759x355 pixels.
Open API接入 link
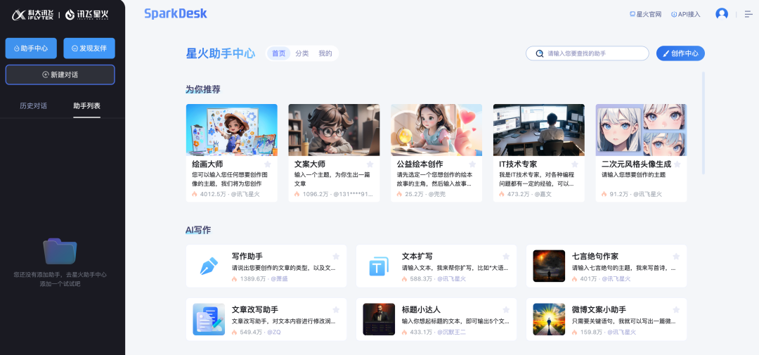click(685, 14)
